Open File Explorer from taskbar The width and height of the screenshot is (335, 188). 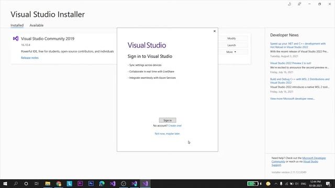click(x=48, y=183)
